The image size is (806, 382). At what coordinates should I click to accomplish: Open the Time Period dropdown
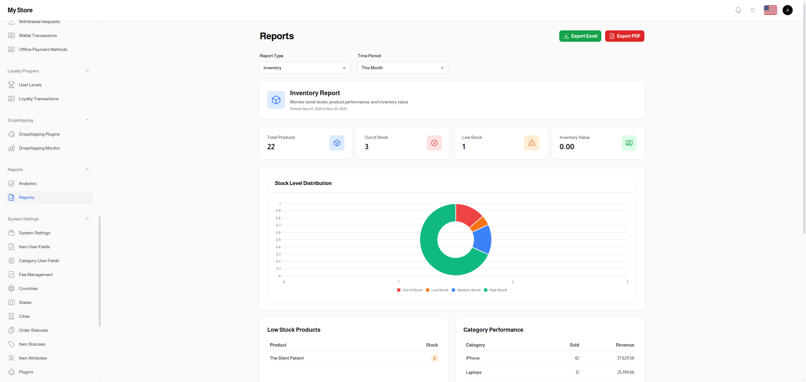pos(403,68)
